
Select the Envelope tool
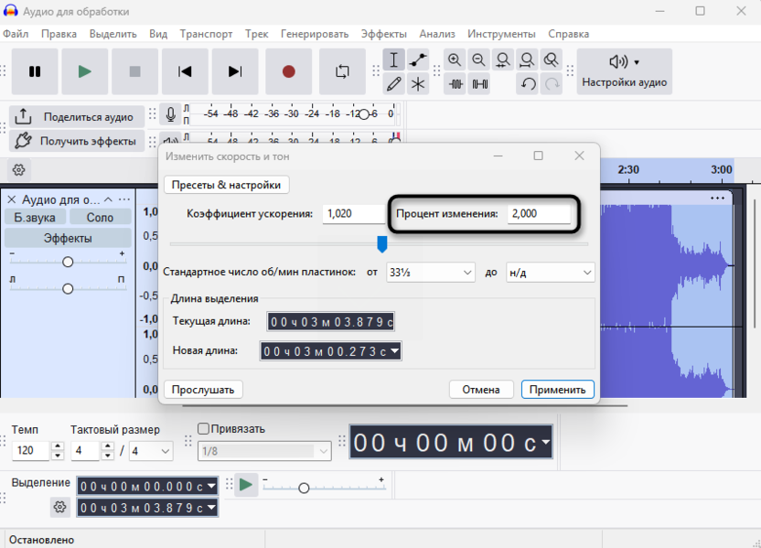tap(418, 60)
